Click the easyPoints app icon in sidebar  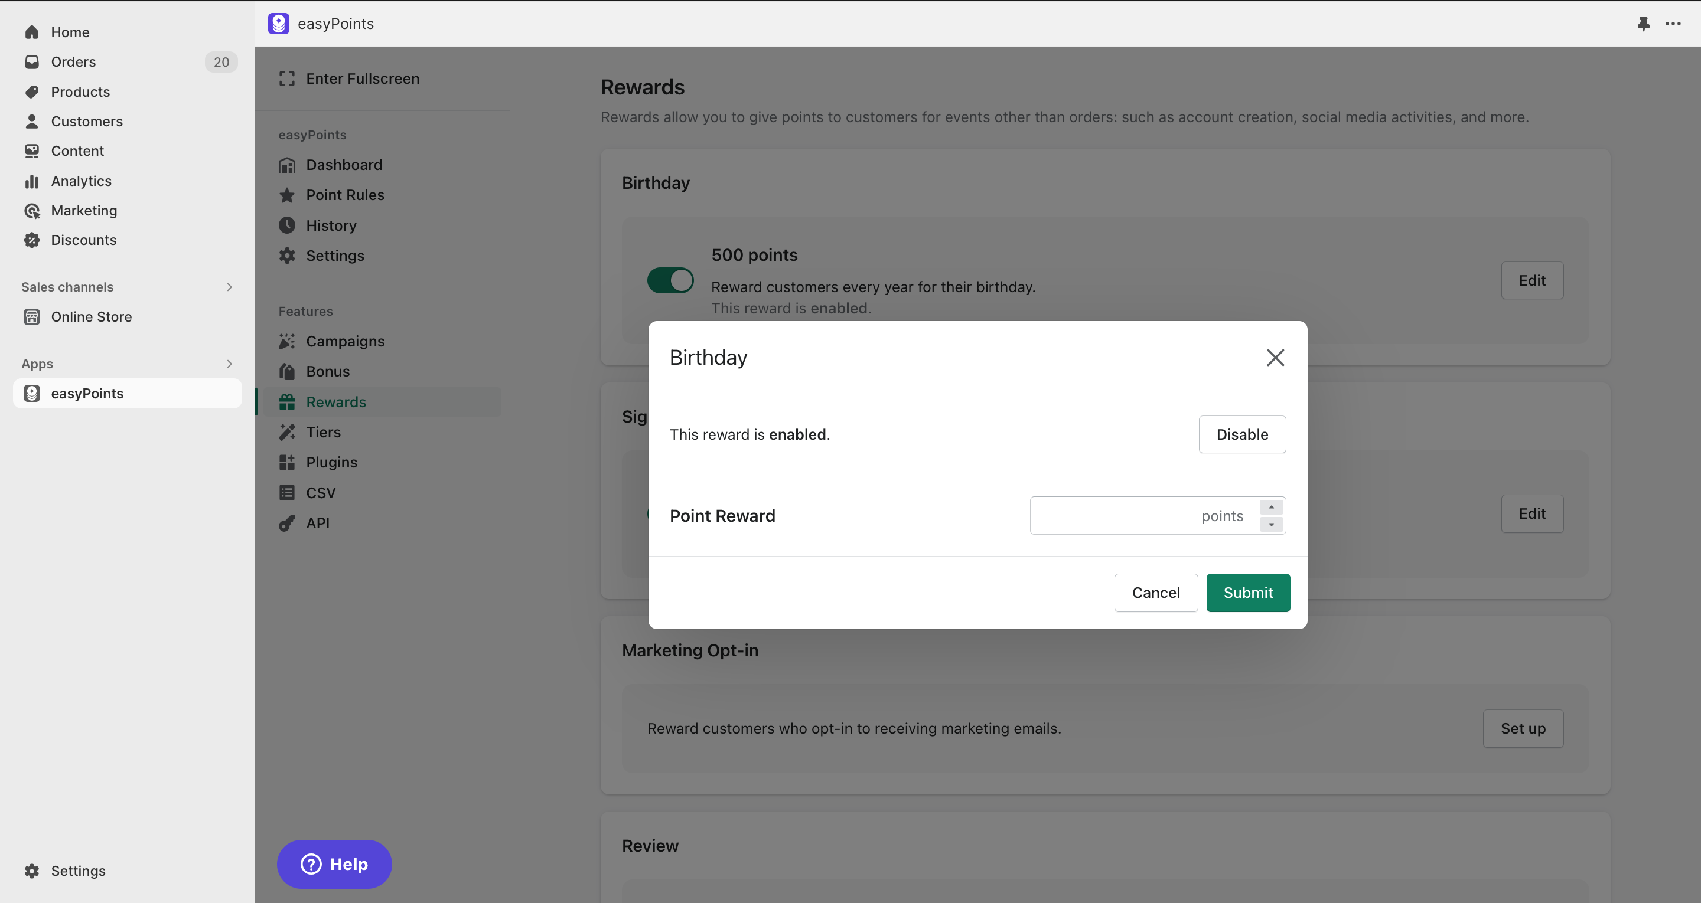point(32,394)
